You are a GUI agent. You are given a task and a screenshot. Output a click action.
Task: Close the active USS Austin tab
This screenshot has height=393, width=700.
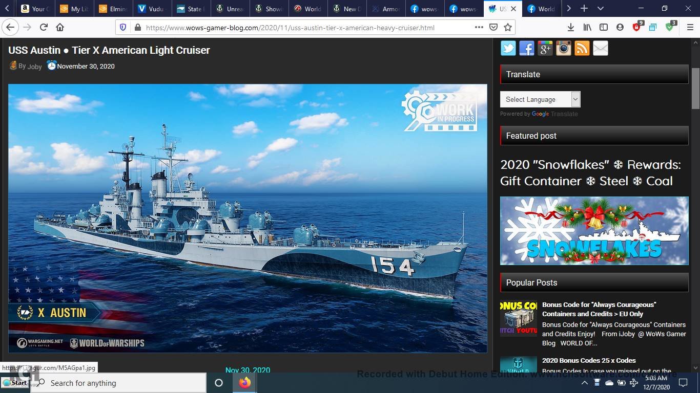[x=513, y=9]
